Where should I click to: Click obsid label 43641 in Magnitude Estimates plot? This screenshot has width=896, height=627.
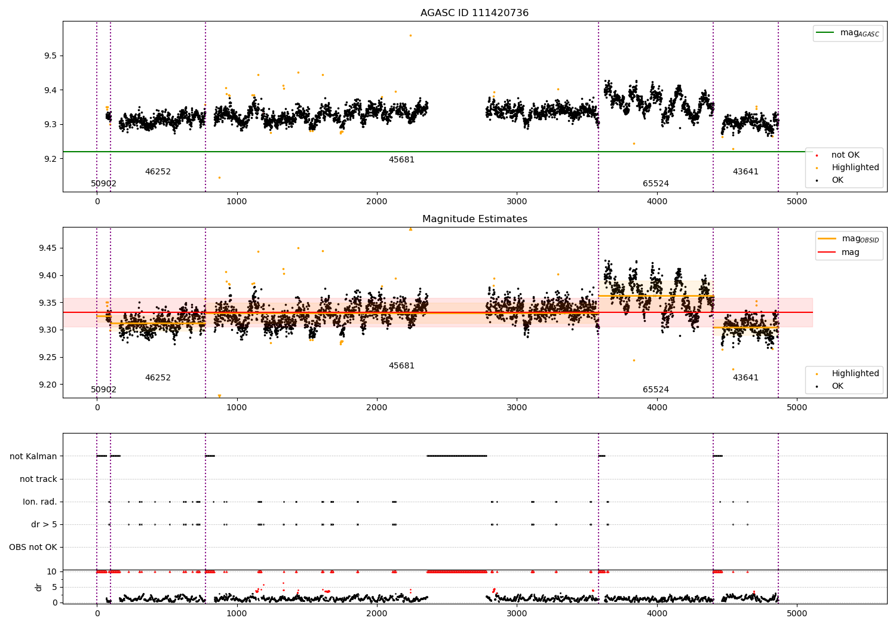tap(745, 378)
